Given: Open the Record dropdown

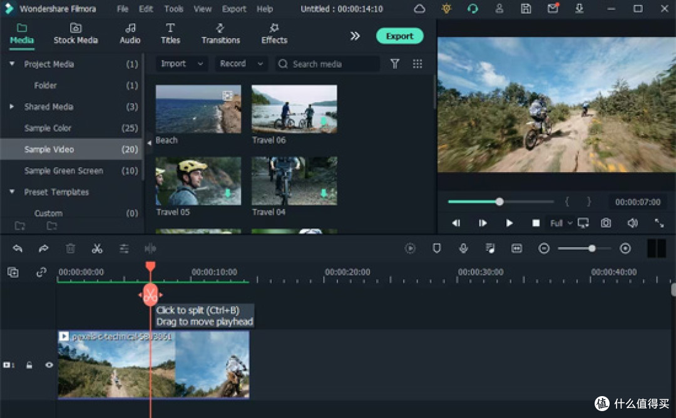Looking at the screenshot, I should pos(241,64).
